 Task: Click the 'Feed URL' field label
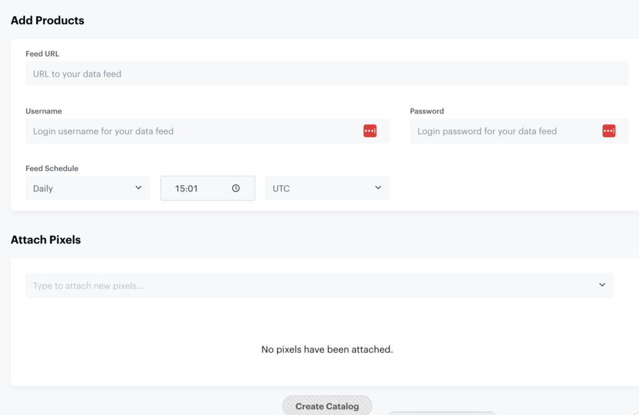point(42,54)
